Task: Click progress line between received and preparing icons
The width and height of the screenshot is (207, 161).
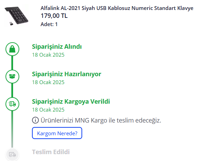Action: 12,62
